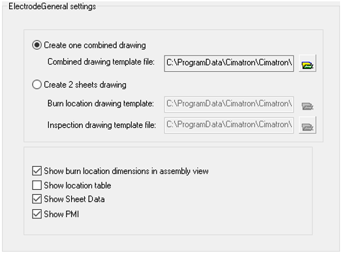Image resolution: width=342 pixels, height=253 pixels.
Task: Click the 'Show Sheet Data' label text
Action: pos(74,199)
